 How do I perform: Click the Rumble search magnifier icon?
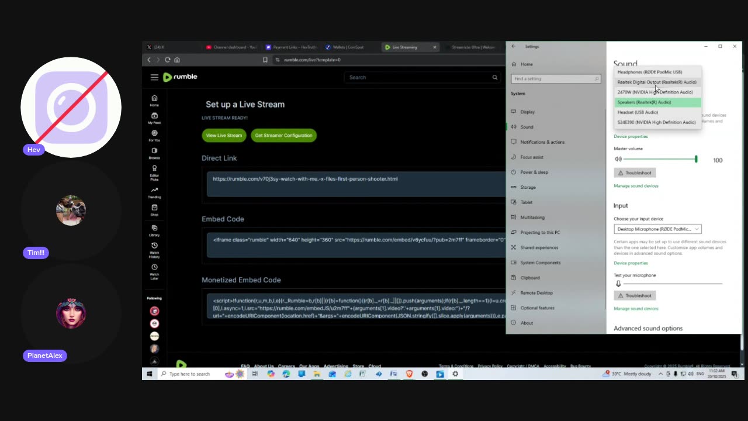(495, 77)
